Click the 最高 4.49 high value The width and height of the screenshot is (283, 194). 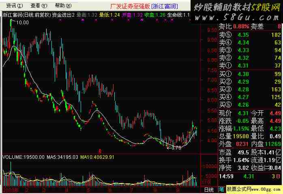[x=275, y=121]
